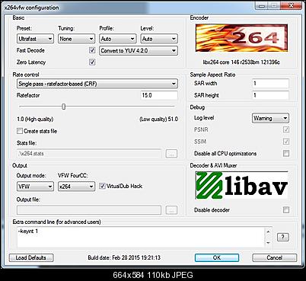Image resolution: width=306 pixels, height=281 pixels.
Task: Check Disable all CPU optimizations
Action: (x=286, y=153)
